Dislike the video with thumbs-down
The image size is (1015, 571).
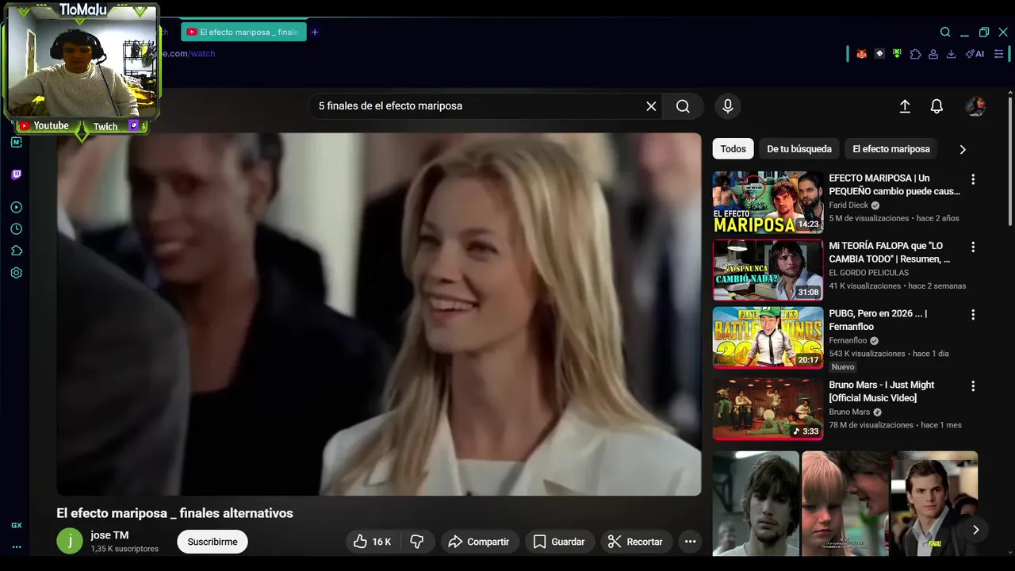pyautogui.click(x=417, y=542)
